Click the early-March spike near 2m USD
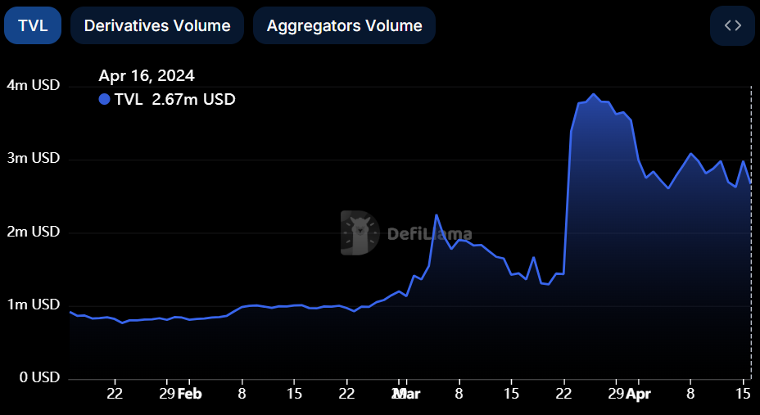This screenshot has height=415, width=760. (x=437, y=215)
